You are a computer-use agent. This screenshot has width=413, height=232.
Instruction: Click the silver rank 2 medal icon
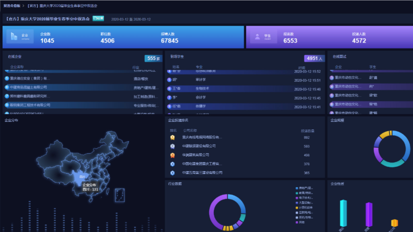(172, 146)
